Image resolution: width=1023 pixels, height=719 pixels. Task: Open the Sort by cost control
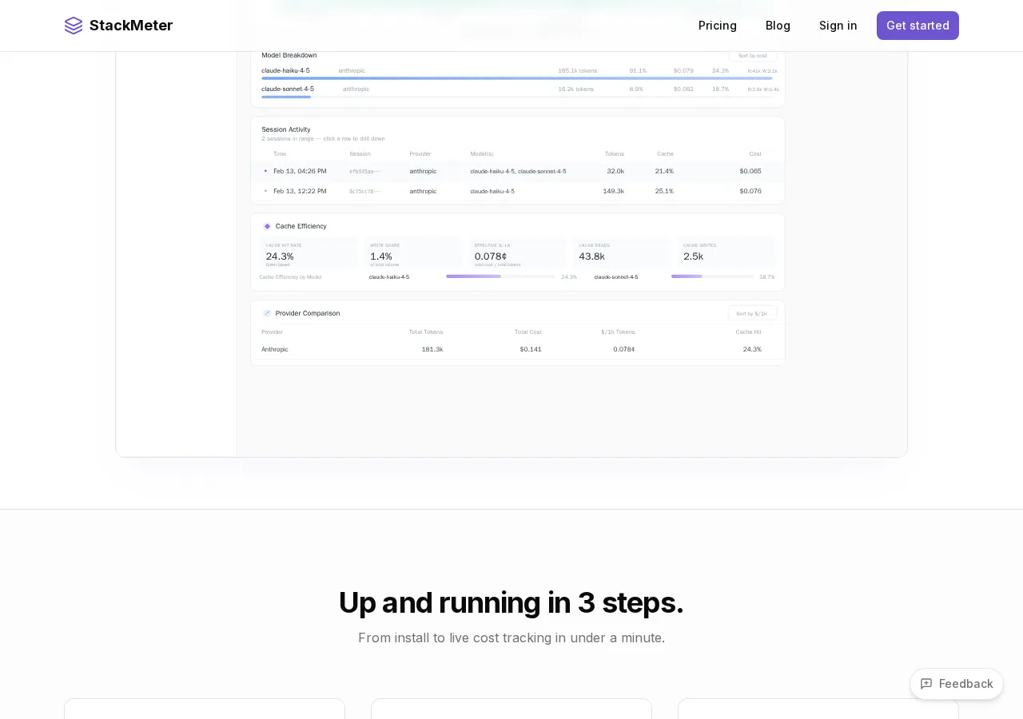pyautogui.click(x=752, y=56)
